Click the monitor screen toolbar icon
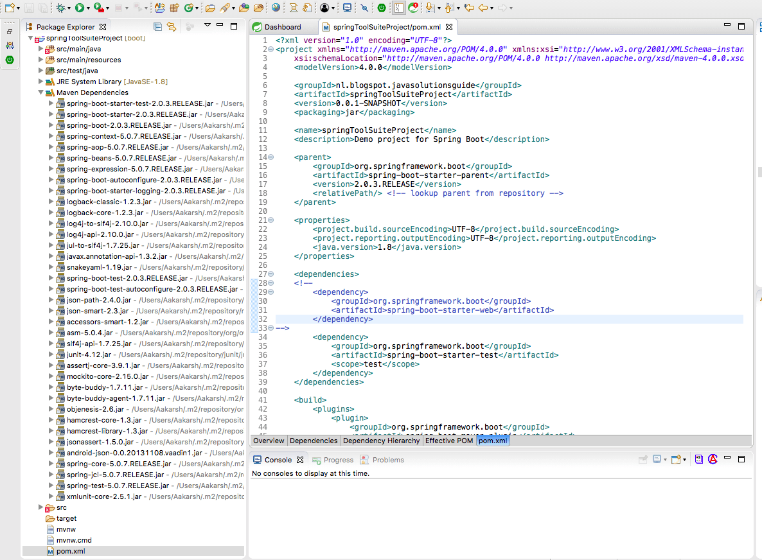The image size is (762, 560). [x=348, y=8]
